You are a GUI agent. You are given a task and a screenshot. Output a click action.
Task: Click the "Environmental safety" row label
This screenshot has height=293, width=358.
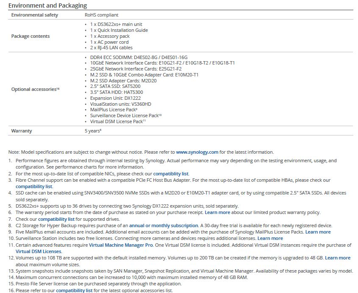click(35, 15)
